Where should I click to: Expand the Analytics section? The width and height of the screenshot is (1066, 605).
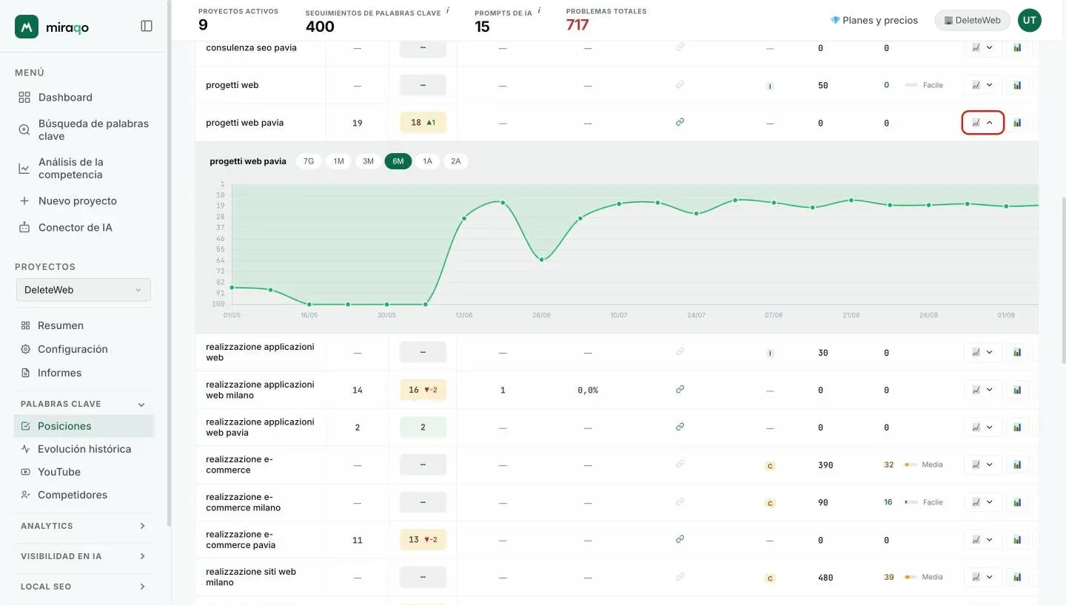tap(84, 526)
